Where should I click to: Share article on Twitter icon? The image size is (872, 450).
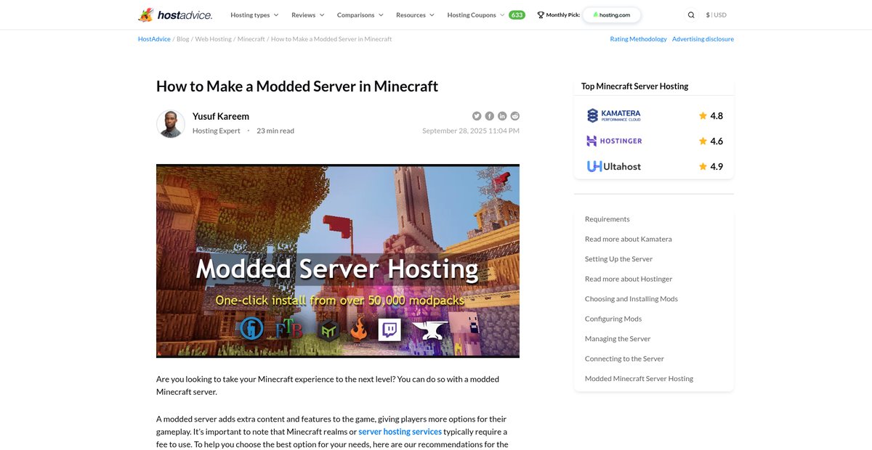(x=477, y=116)
